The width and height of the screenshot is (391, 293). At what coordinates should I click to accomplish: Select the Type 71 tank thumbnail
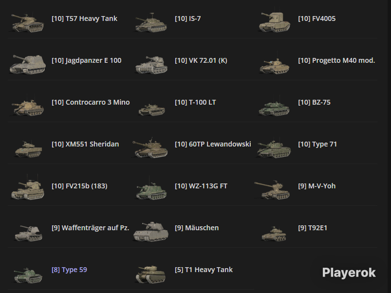click(x=274, y=149)
